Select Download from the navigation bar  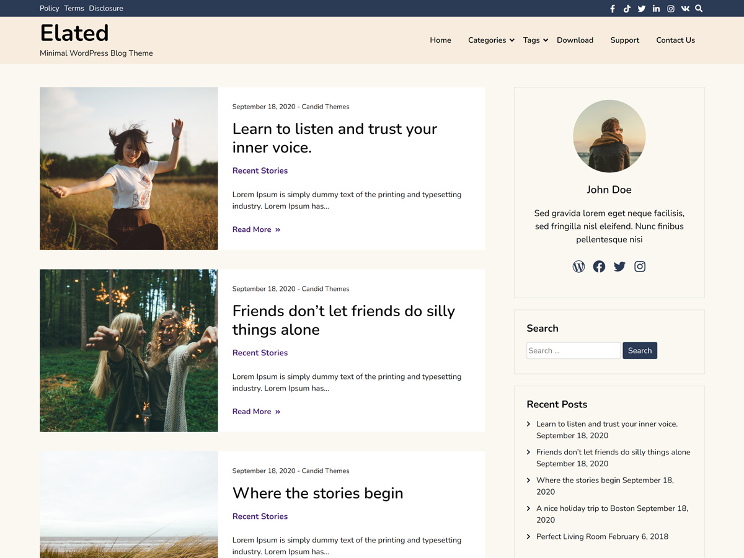pos(575,40)
